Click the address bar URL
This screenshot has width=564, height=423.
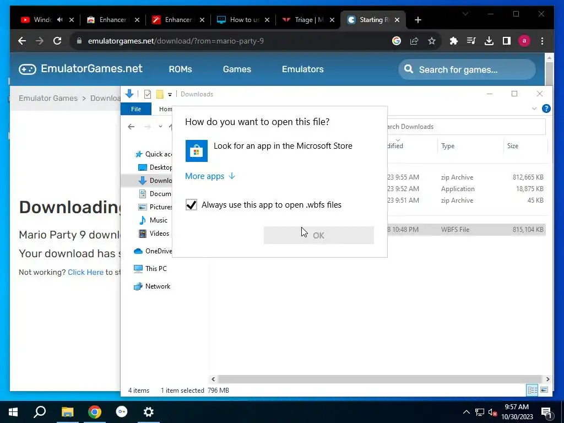[x=176, y=41]
